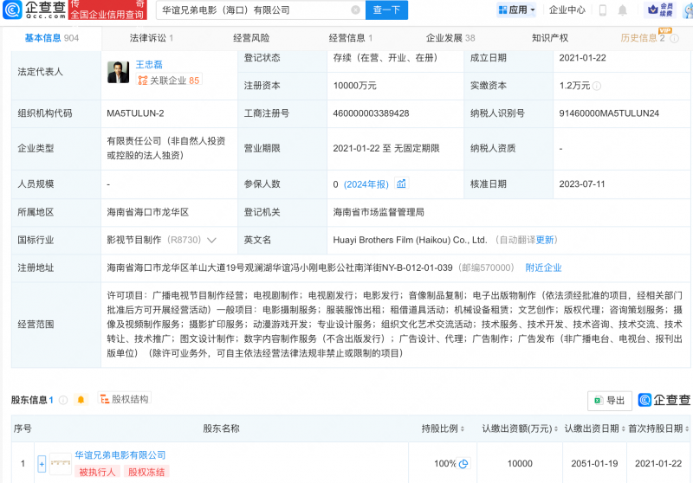Open the 会员续费 VIP crown icon
Image resolution: width=693 pixels, height=483 pixels.
point(666,10)
